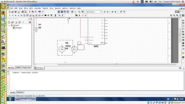185x104 pixels.
Task: Place a TTL component
Action: point(24,15)
